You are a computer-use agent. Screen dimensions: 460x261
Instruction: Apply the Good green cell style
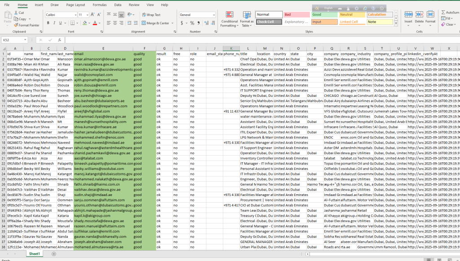pos(324,14)
